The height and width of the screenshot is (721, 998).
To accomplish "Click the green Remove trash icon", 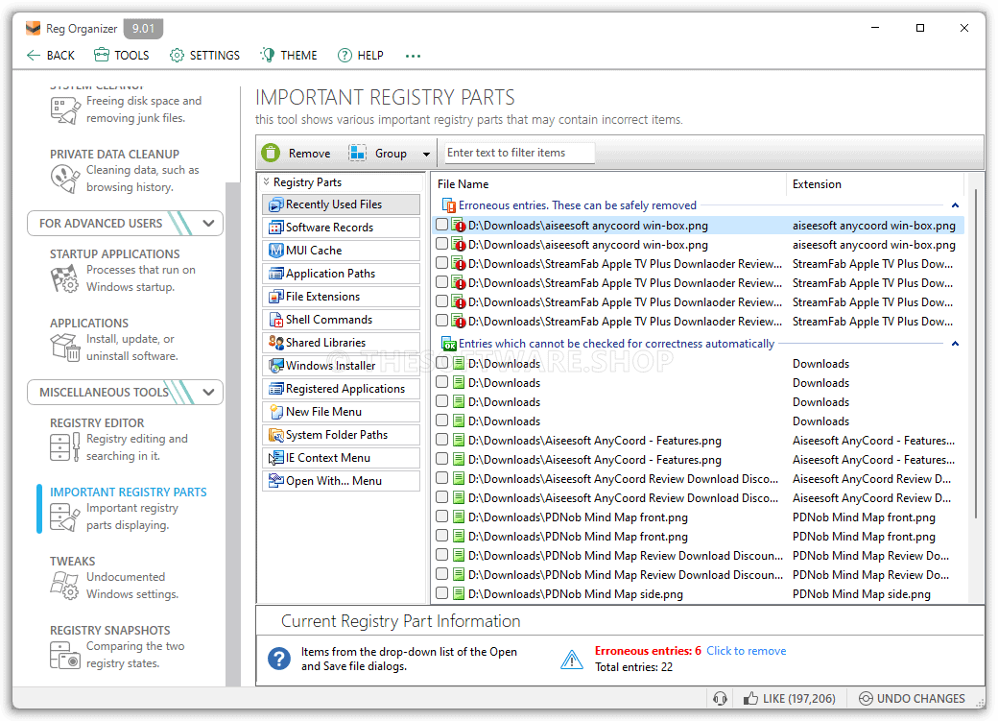I will pos(271,153).
